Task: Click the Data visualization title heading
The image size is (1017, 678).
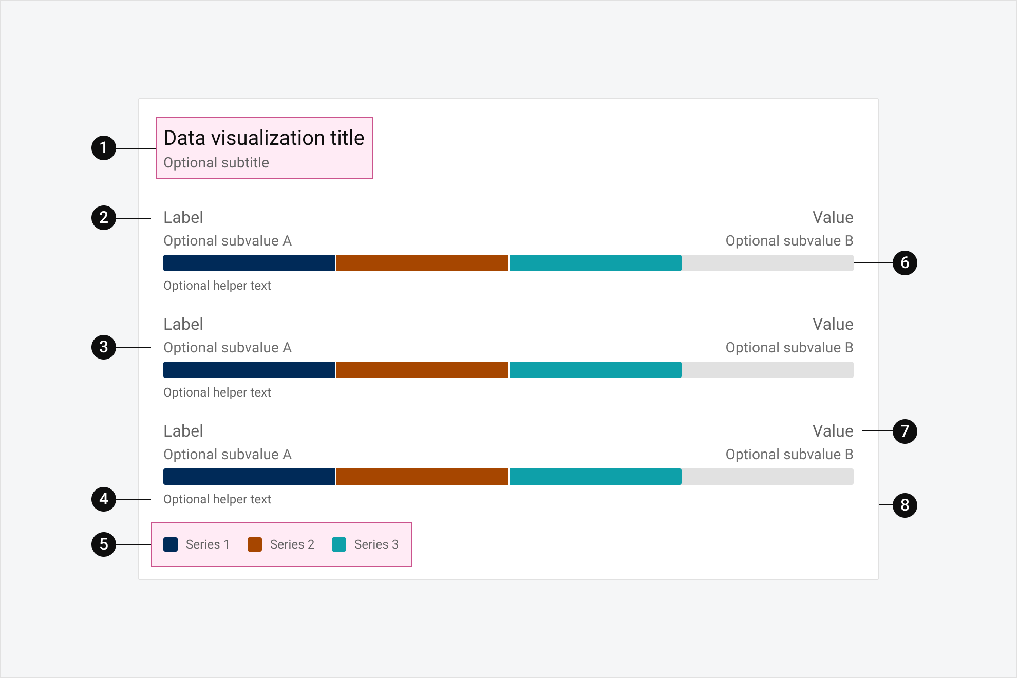Action: coord(263,138)
